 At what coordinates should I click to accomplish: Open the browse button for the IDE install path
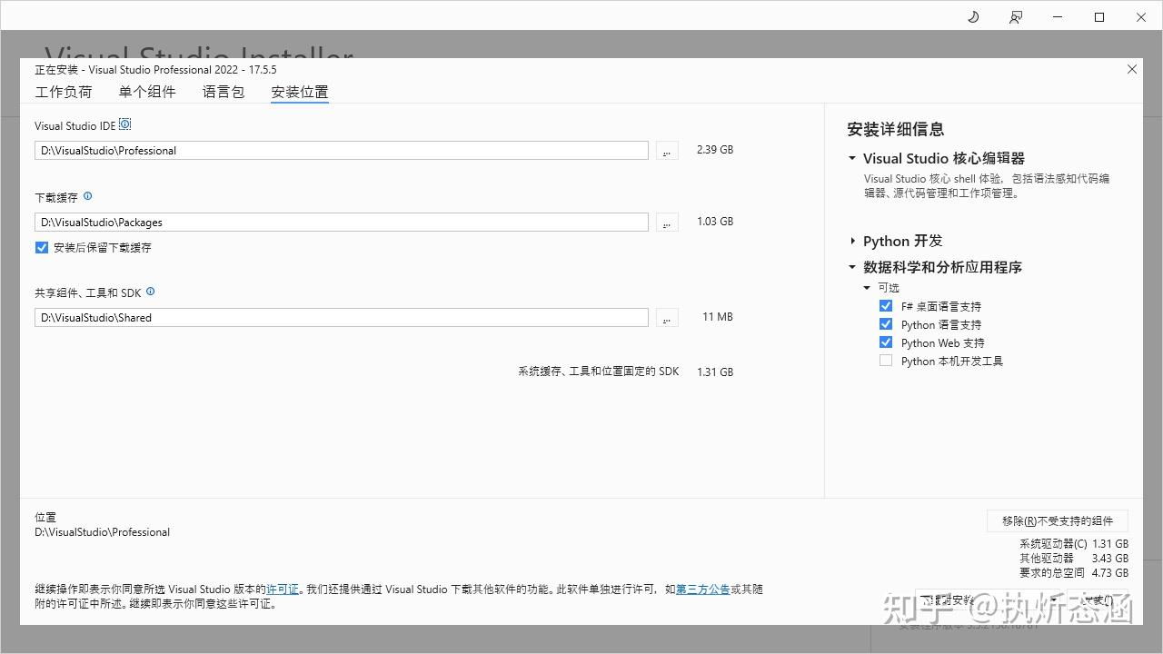click(666, 150)
